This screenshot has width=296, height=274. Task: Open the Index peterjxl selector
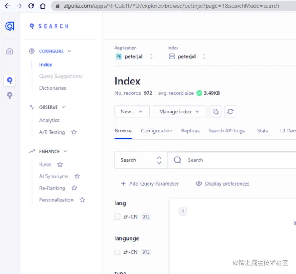187,56
